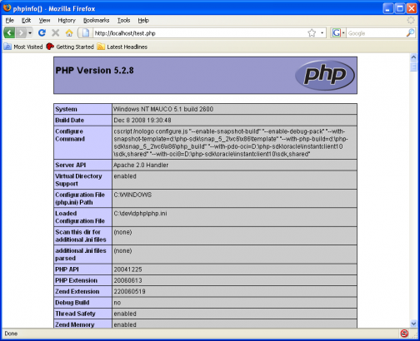Click the Forward navigation arrow
The image size is (420, 341).
(x=21, y=33)
